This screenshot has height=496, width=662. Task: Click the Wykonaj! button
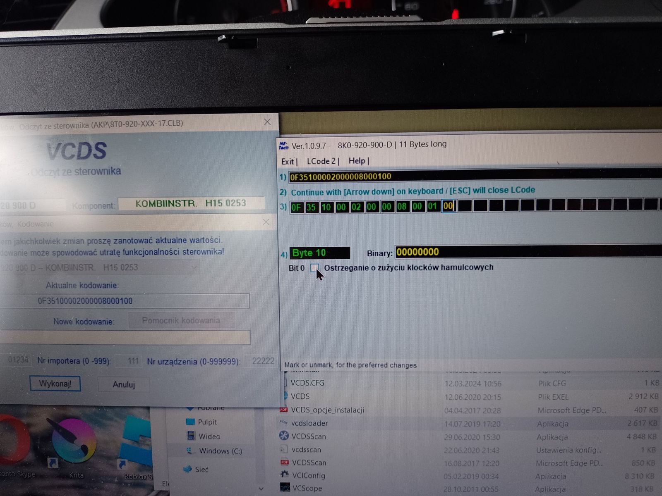(x=55, y=384)
